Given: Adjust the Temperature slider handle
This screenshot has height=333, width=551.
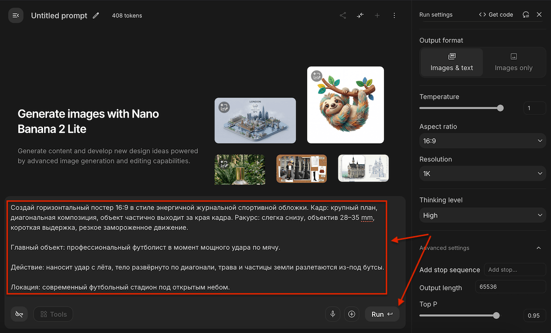Looking at the screenshot, I should pos(500,108).
